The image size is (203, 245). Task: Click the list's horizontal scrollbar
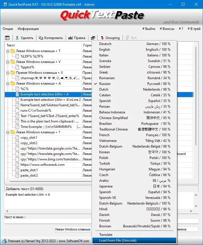click(x=51, y=181)
